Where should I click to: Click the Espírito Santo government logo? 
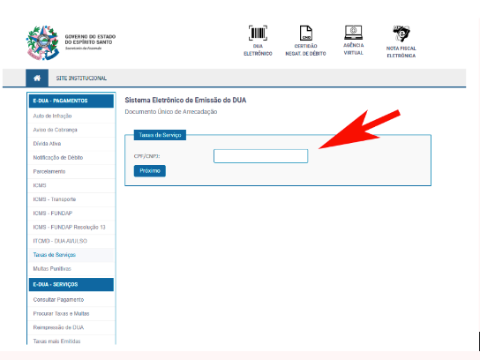pyautogui.click(x=42, y=42)
